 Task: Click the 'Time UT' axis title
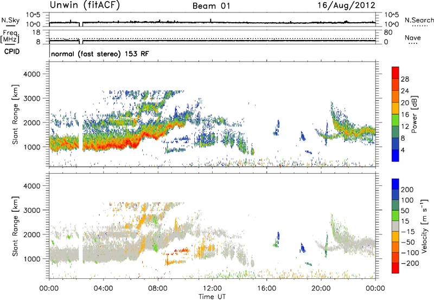point(212,297)
